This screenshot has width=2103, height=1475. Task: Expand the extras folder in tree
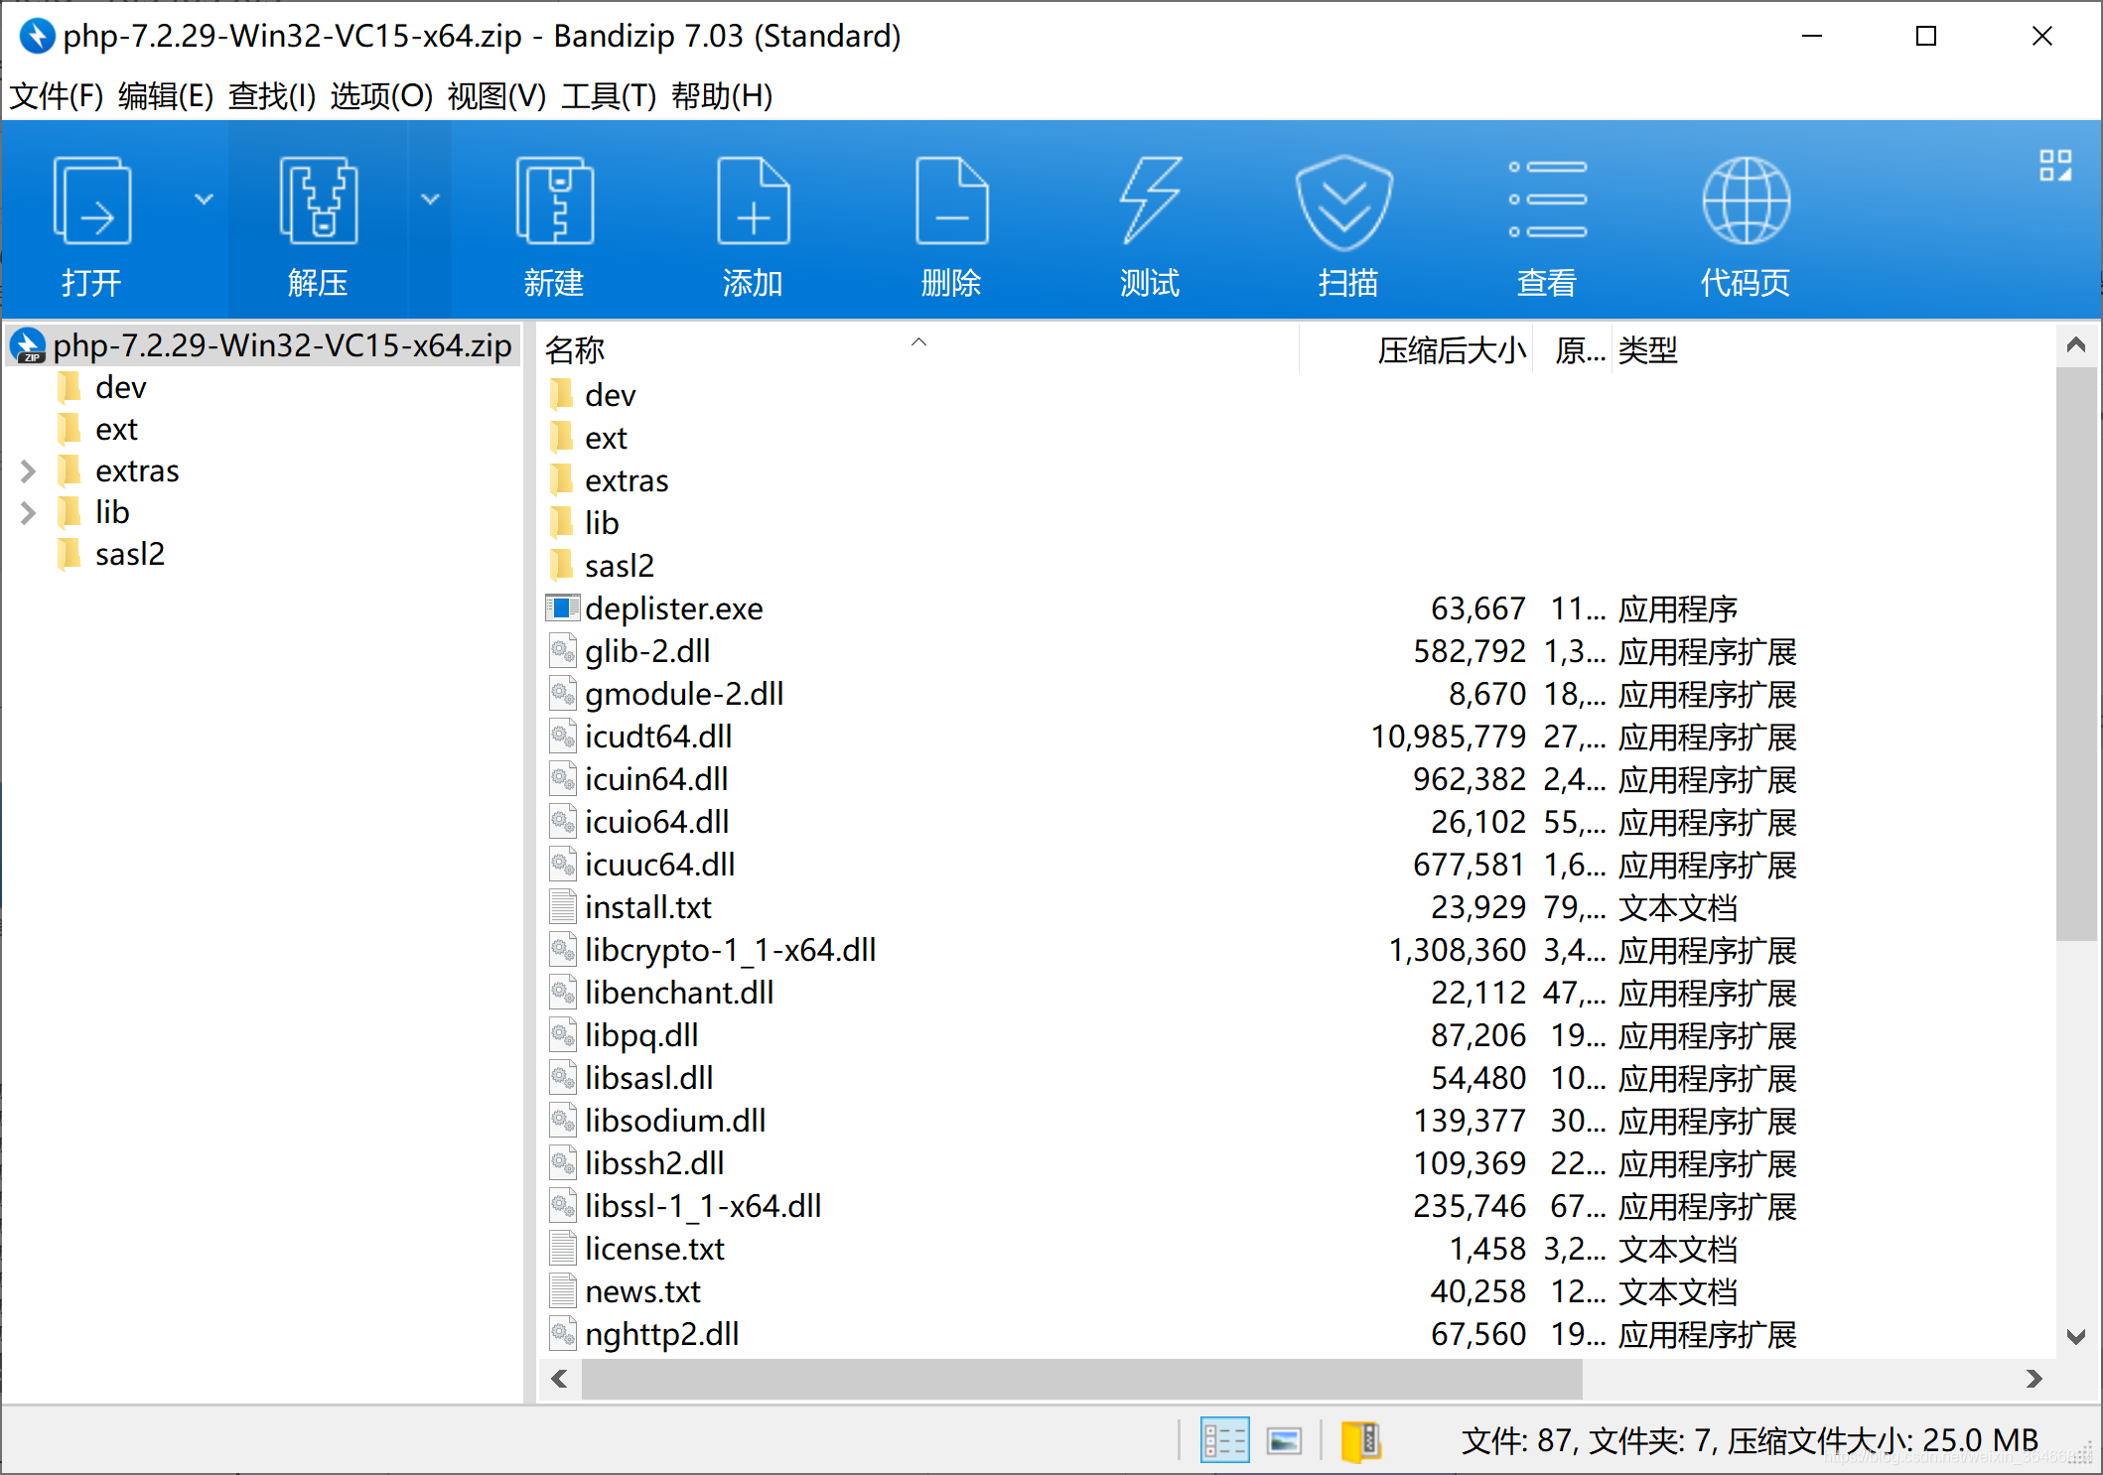tap(28, 471)
